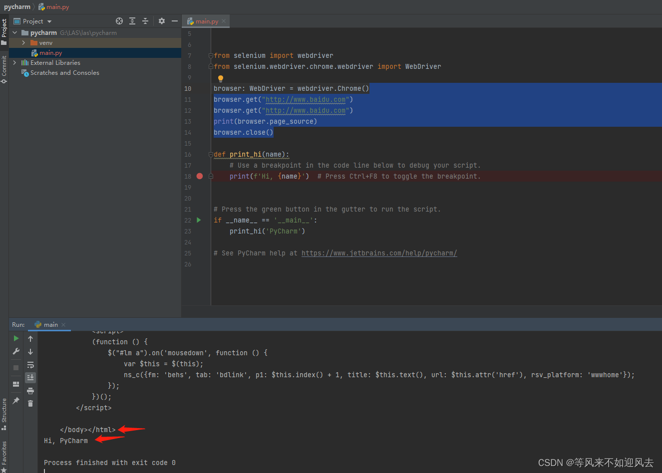Switch to main.py editor tab
This screenshot has height=473, width=662.
[207, 21]
